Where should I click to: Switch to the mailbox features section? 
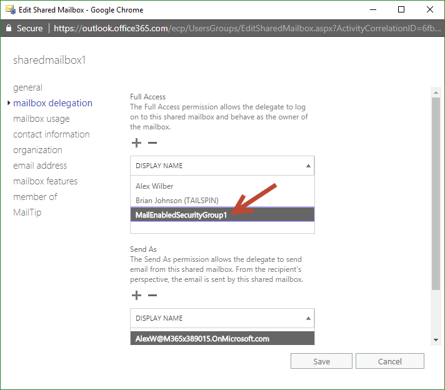point(45,181)
